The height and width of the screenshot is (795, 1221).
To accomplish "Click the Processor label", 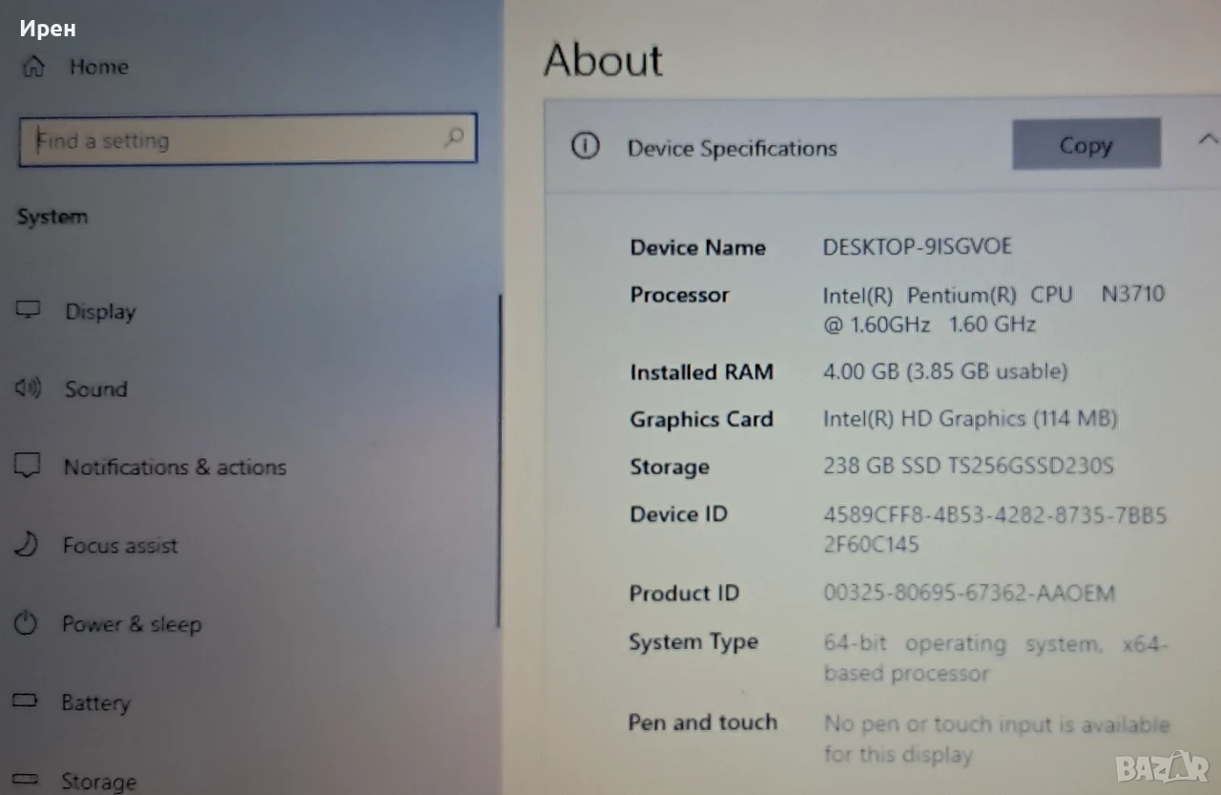I will click(x=679, y=294).
